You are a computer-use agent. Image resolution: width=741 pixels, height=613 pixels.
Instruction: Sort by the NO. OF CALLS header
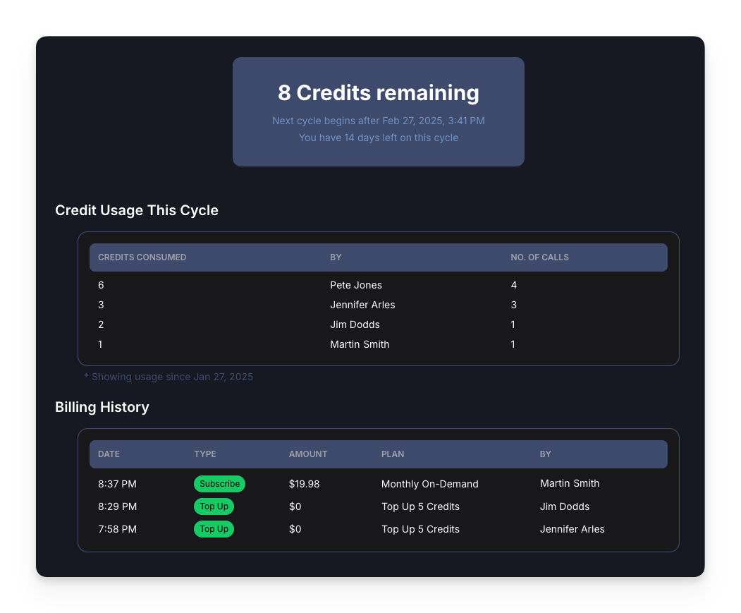click(x=539, y=257)
